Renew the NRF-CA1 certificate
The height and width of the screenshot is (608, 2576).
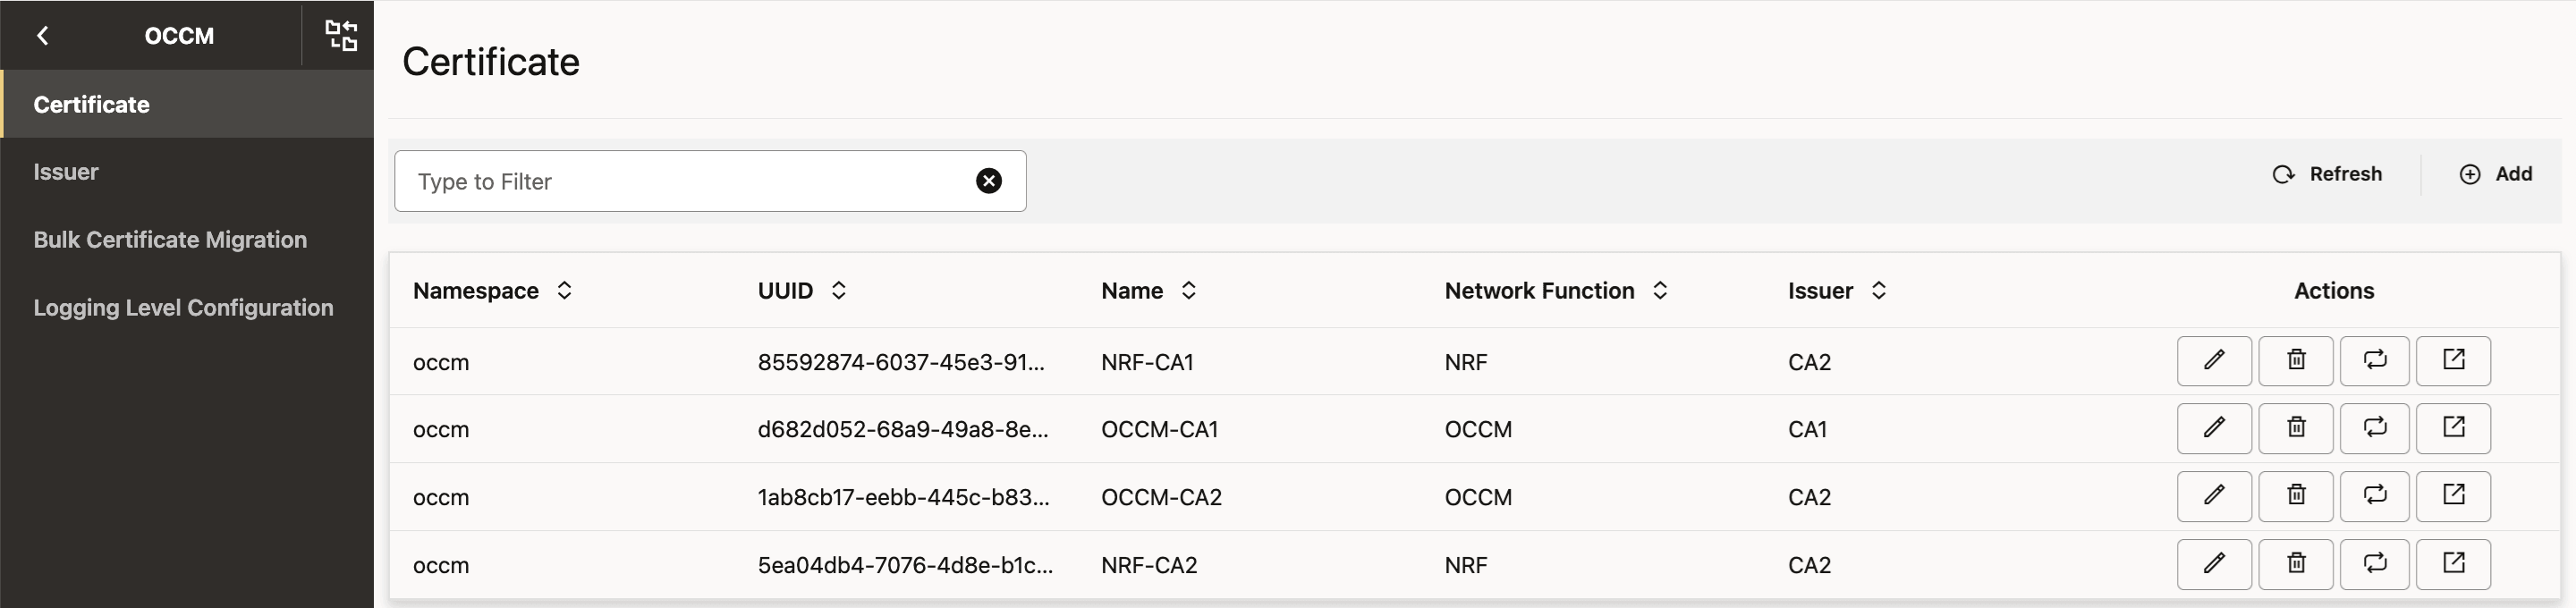click(x=2374, y=361)
